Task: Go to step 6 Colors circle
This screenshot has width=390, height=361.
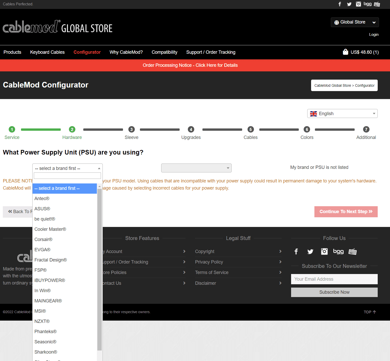Action: tap(307, 129)
